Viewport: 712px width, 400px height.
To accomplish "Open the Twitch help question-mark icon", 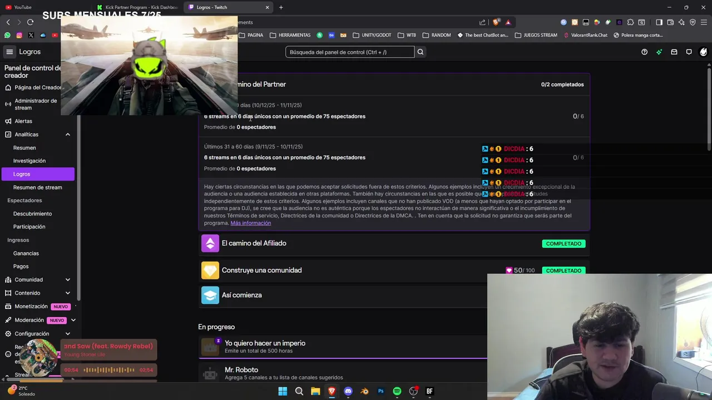I will [644, 52].
